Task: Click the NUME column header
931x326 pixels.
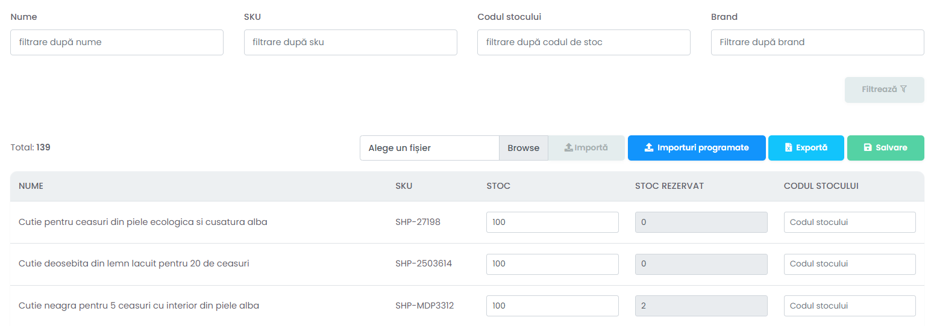Action: pos(31,186)
